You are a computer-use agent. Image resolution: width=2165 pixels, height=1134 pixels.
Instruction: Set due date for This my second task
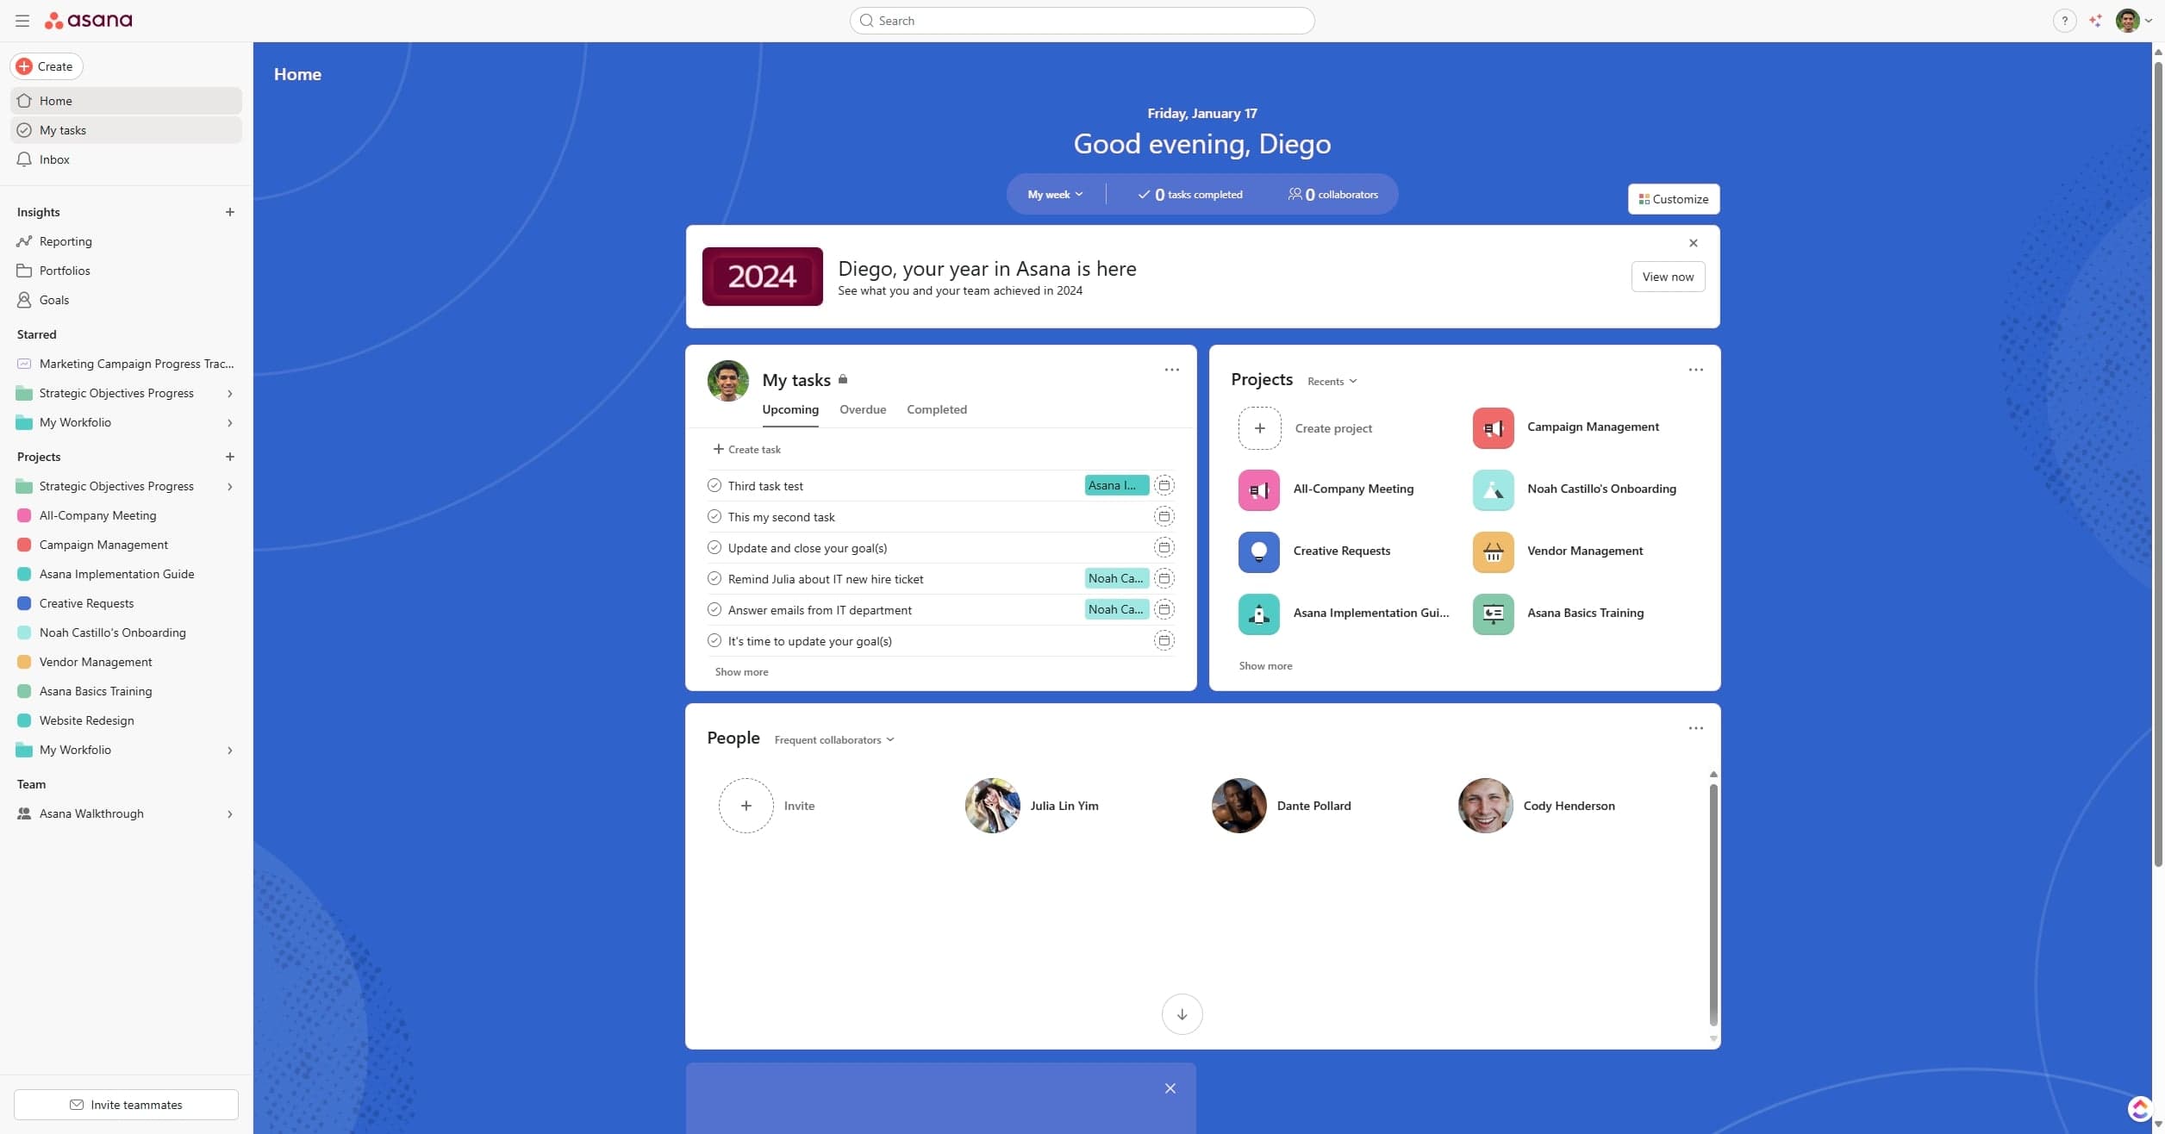1164,516
